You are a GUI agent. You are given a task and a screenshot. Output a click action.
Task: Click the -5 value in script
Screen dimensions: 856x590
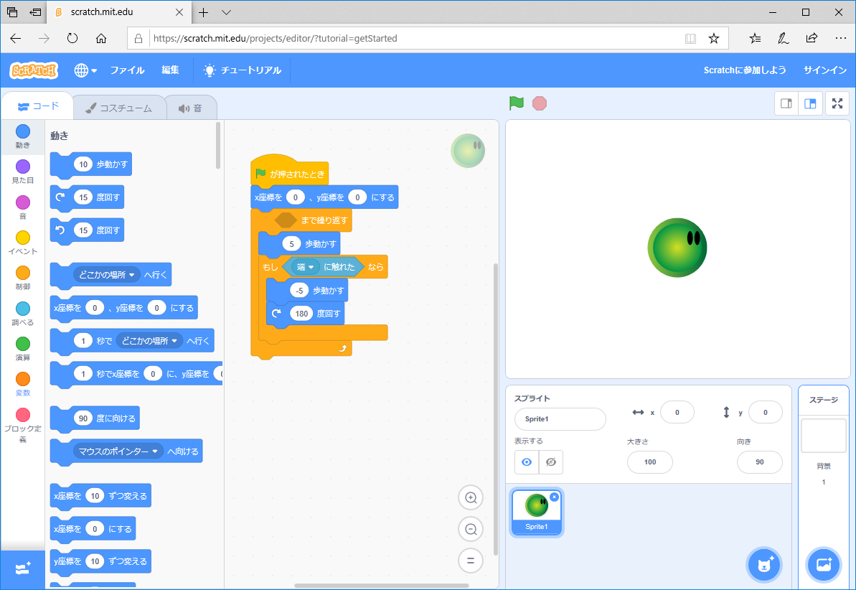[x=299, y=291]
